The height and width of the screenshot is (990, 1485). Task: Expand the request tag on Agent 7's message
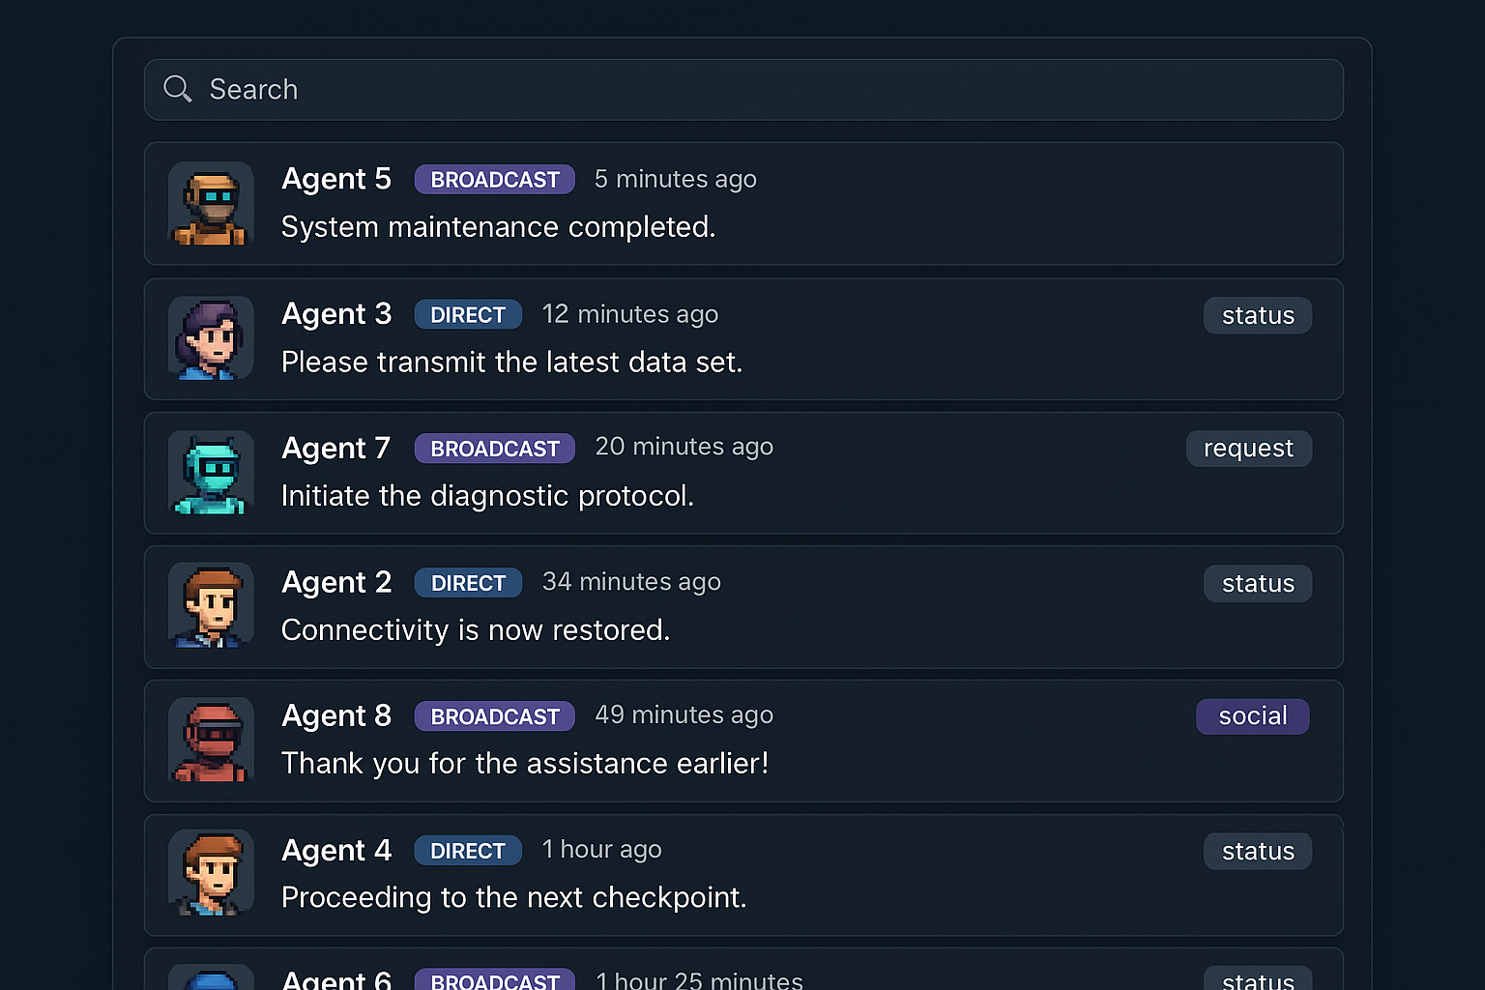1248,448
